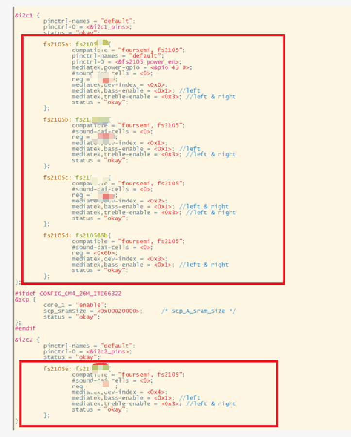Click the "#endif" directive
351x437 pixels.
click(25, 328)
